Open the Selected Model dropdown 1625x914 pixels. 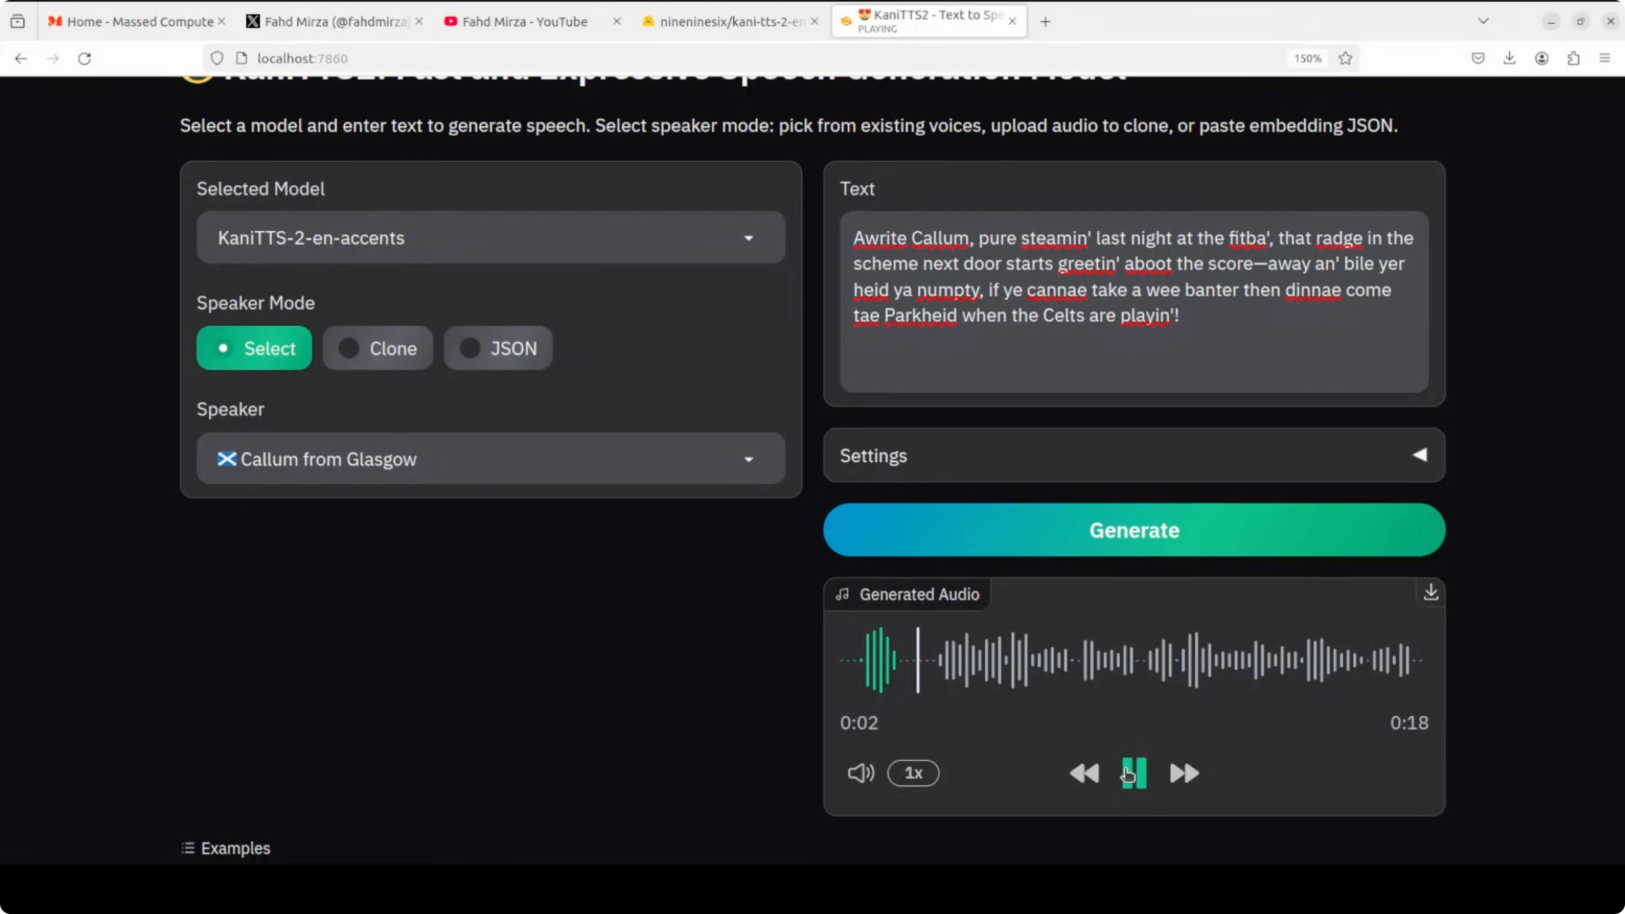[x=490, y=238]
